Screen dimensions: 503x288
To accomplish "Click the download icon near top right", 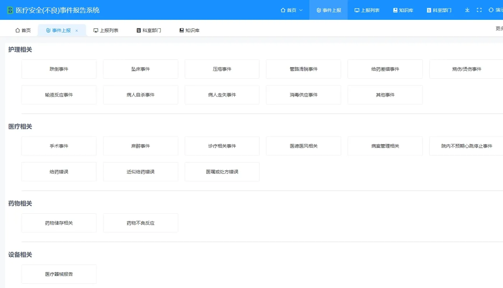I will (x=467, y=10).
